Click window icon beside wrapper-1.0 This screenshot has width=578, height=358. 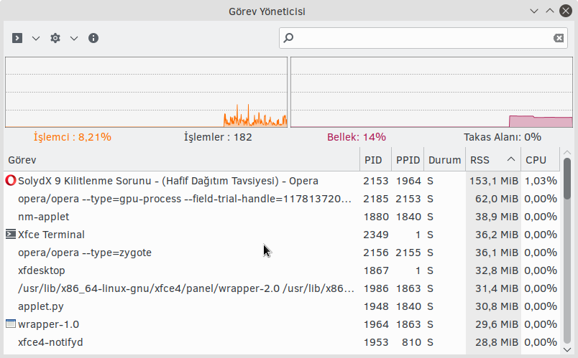[x=11, y=324]
